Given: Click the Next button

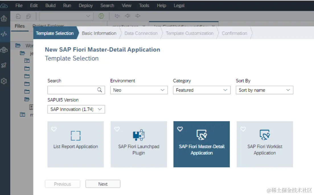Looking at the screenshot, I should tap(103, 184).
